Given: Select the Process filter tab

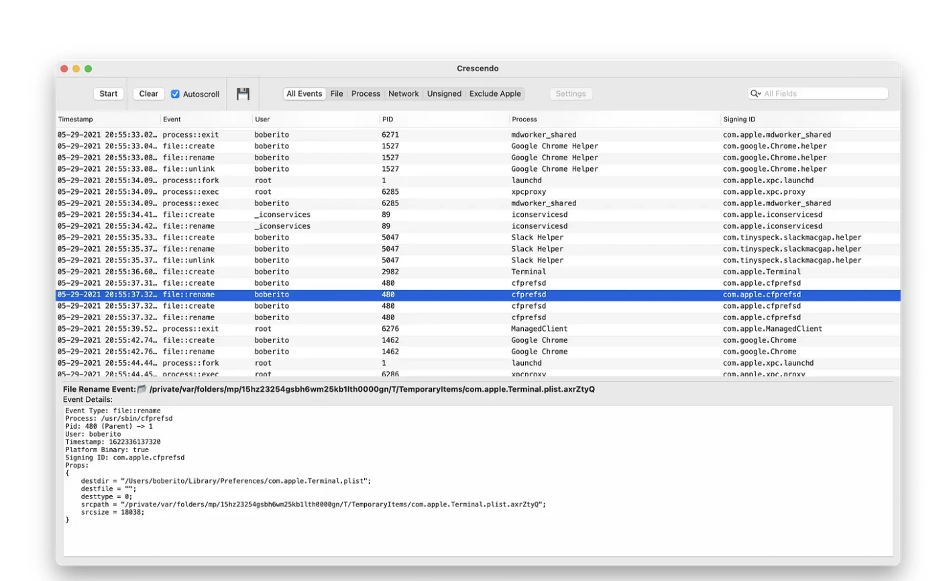Looking at the screenshot, I should point(366,94).
